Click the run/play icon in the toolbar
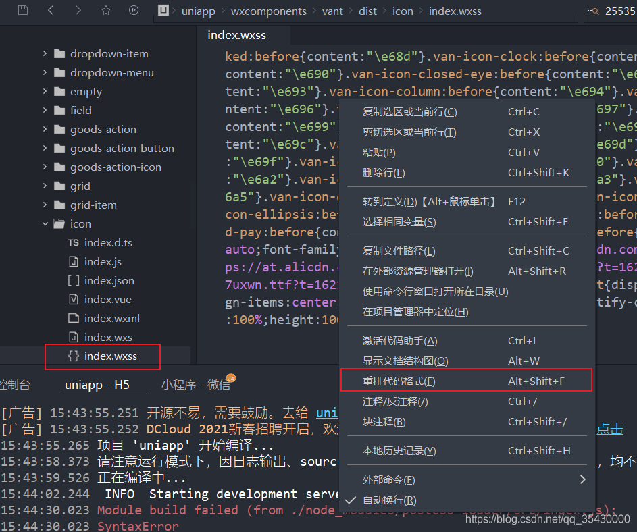This screenshot has height=532, width=637. click(133, 11)
